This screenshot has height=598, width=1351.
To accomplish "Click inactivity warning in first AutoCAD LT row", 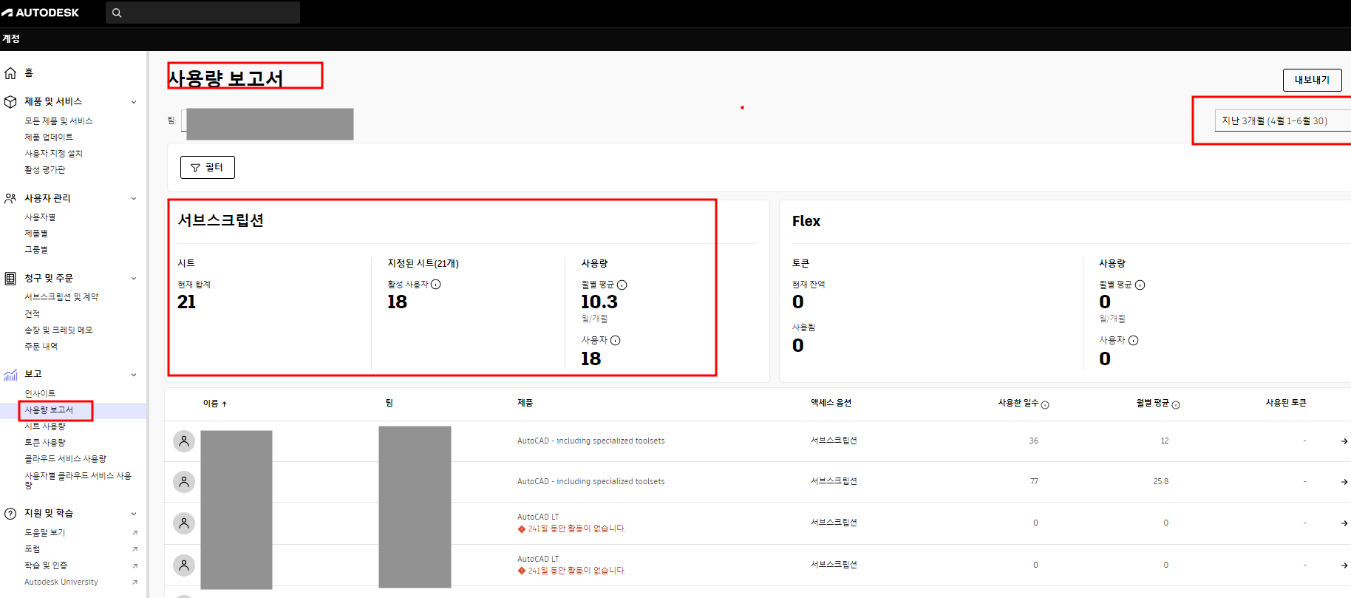I will coord(572,529).
